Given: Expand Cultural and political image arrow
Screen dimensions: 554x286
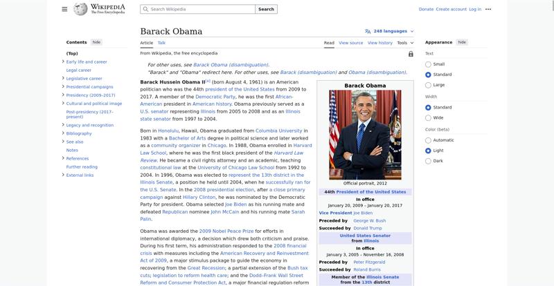Looking at the screenshot, I should tap(63, 103).
